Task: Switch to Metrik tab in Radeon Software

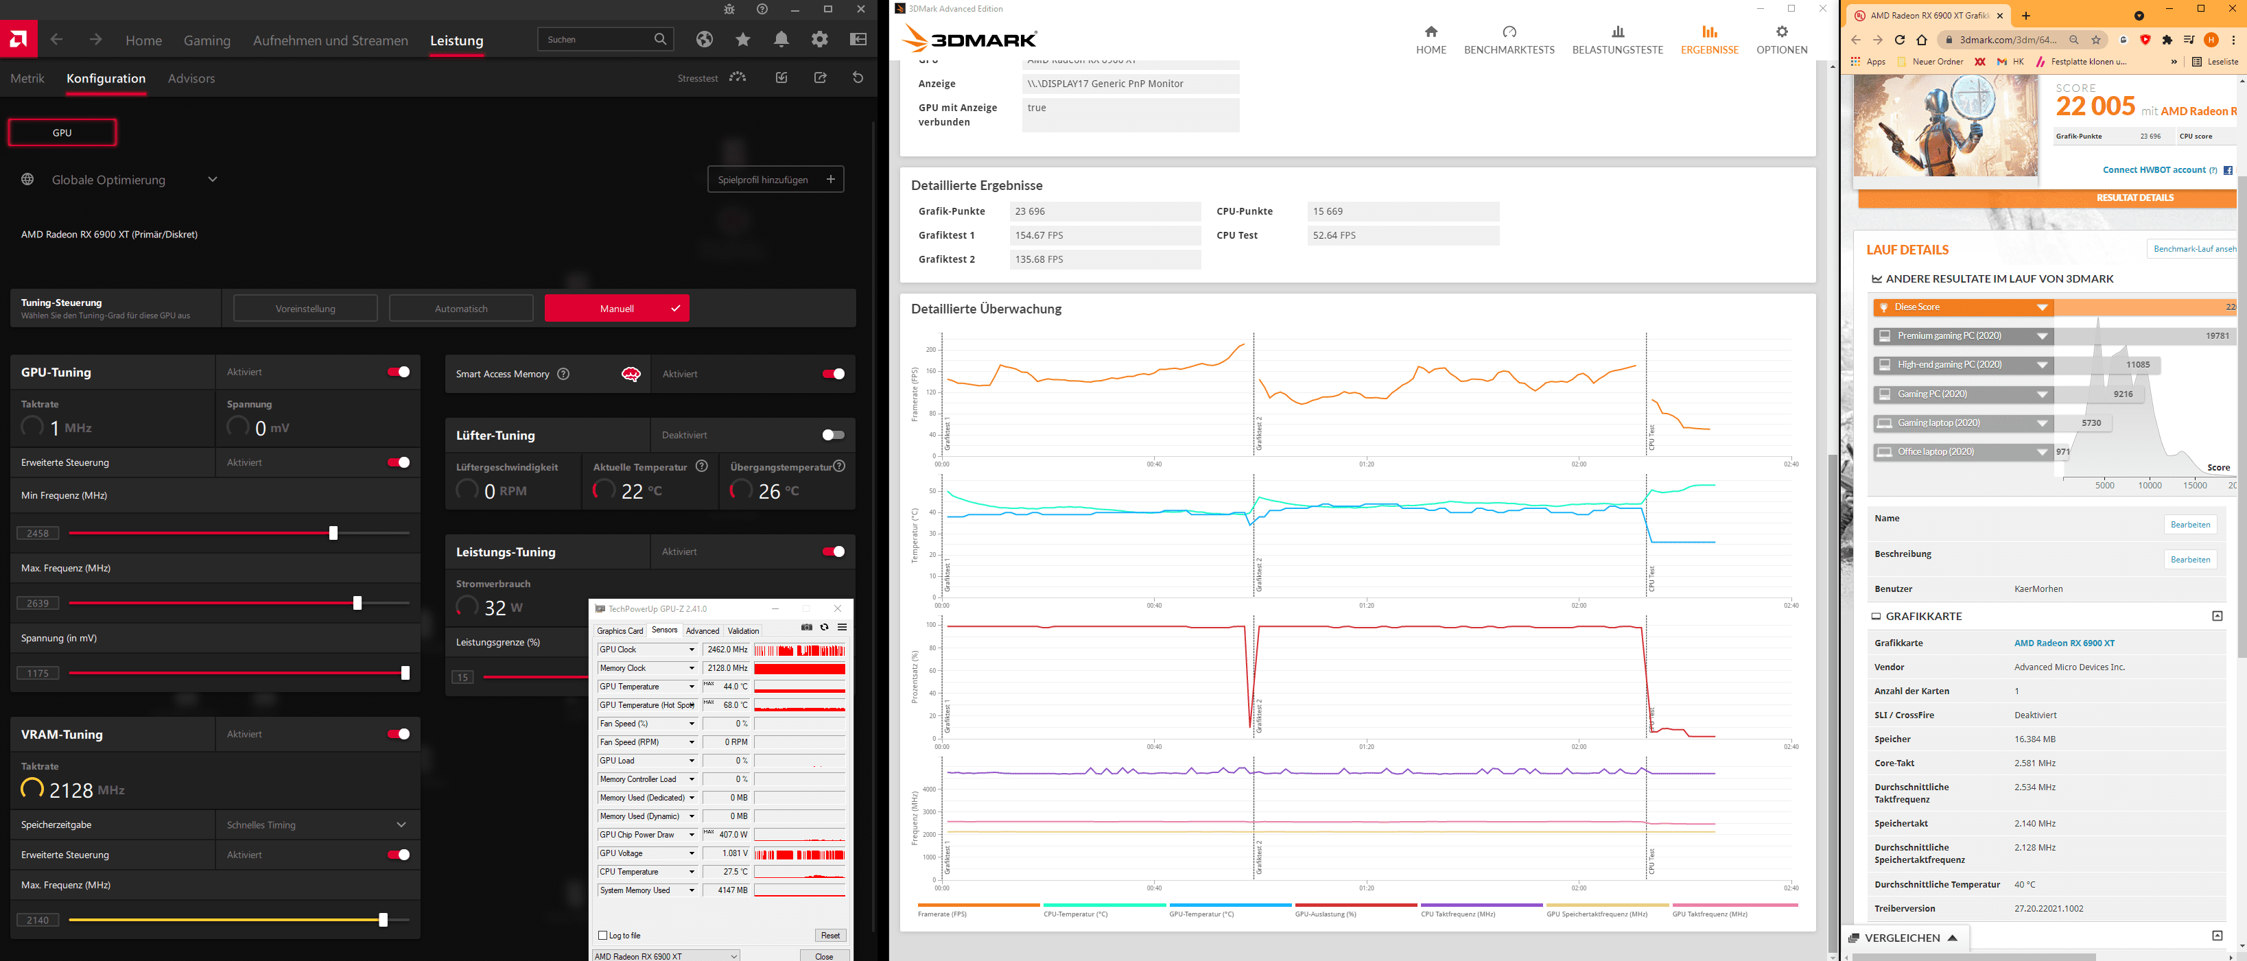Action: 27,78
